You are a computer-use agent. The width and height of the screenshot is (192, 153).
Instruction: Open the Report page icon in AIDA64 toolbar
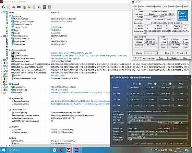[9, 7]
